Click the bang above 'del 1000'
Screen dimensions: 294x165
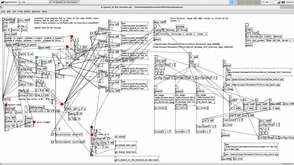[x=190, y=54]
